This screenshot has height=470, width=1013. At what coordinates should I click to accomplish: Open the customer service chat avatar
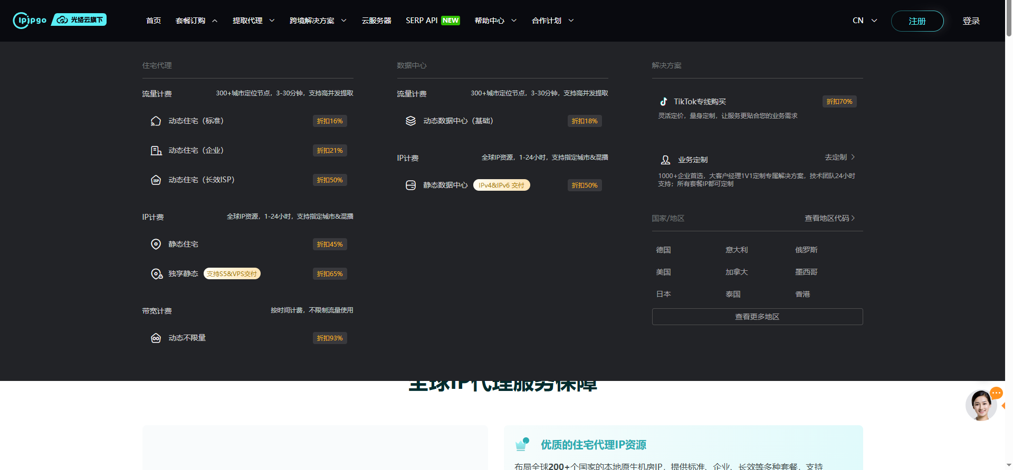click(981, 405)
